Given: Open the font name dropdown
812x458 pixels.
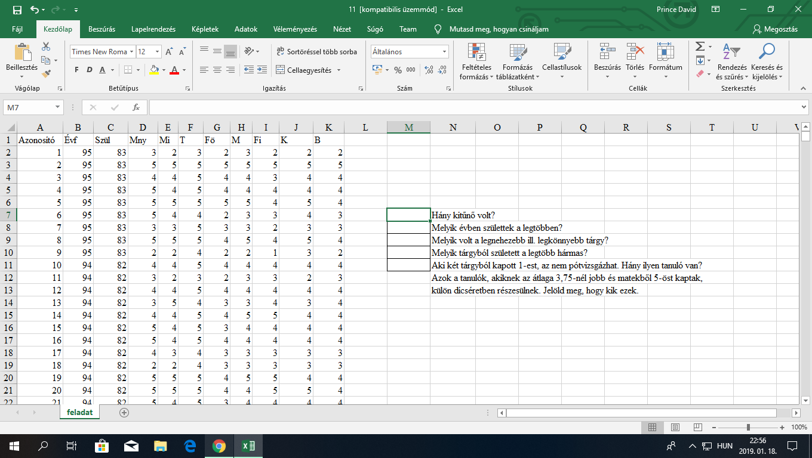Looking at the screenshot, I should 131,52.
